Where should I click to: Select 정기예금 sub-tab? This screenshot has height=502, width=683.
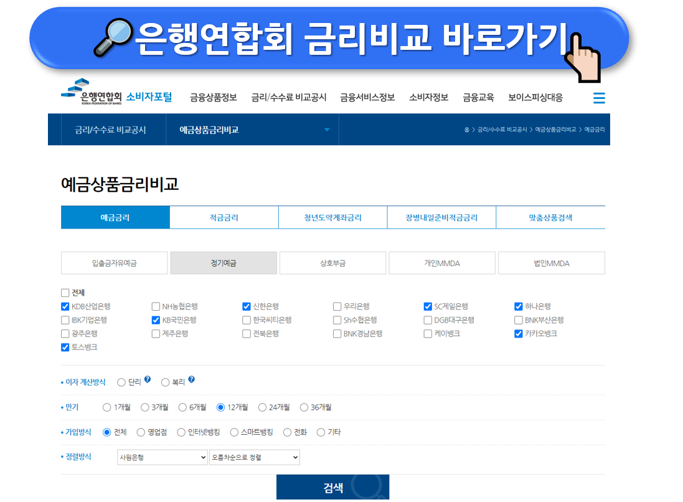[224, 263]
